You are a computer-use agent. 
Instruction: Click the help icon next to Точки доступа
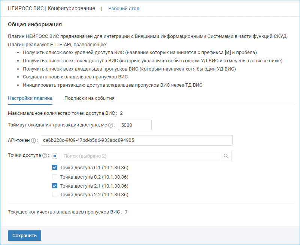click(45, 156)
